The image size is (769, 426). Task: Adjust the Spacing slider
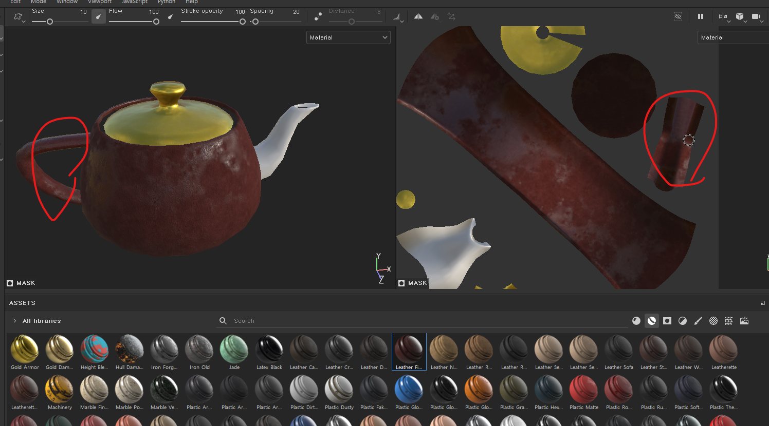pos(275,22)
